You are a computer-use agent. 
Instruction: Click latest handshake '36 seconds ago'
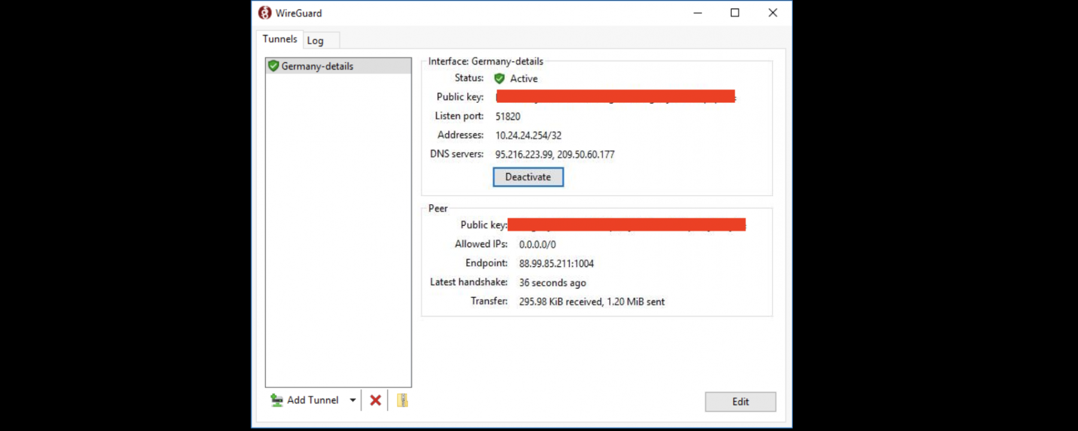pos(553,283)
